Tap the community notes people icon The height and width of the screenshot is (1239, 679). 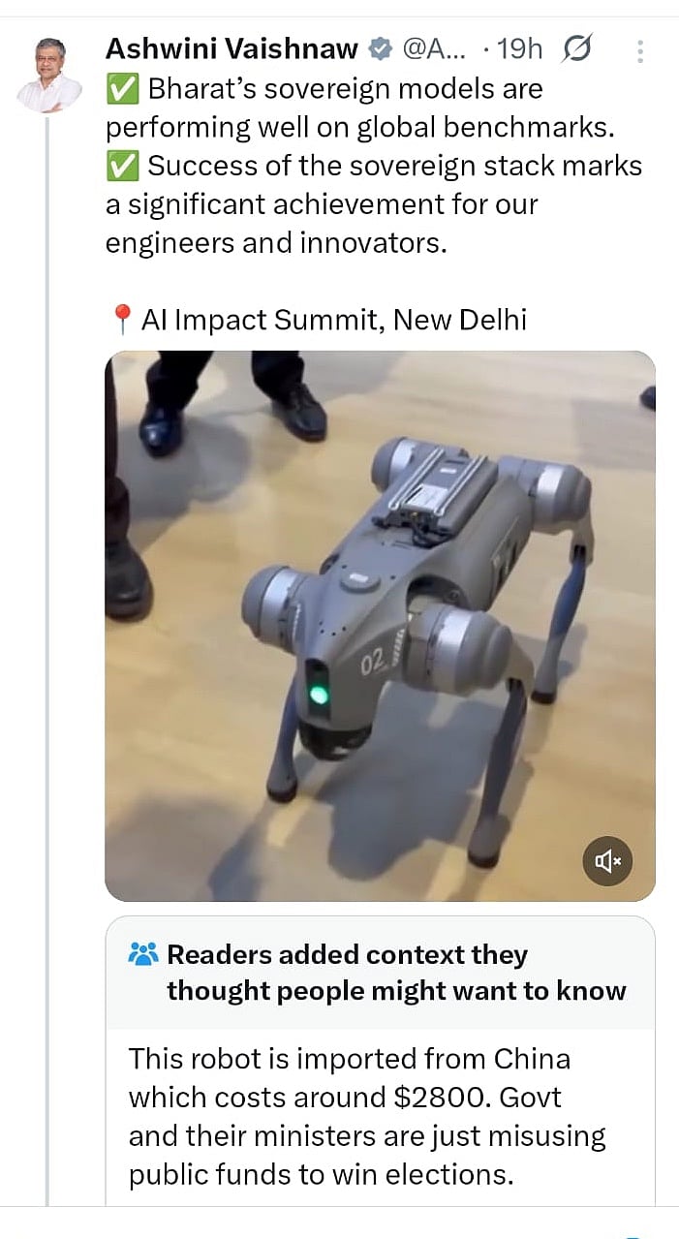[x=142, y=955]
